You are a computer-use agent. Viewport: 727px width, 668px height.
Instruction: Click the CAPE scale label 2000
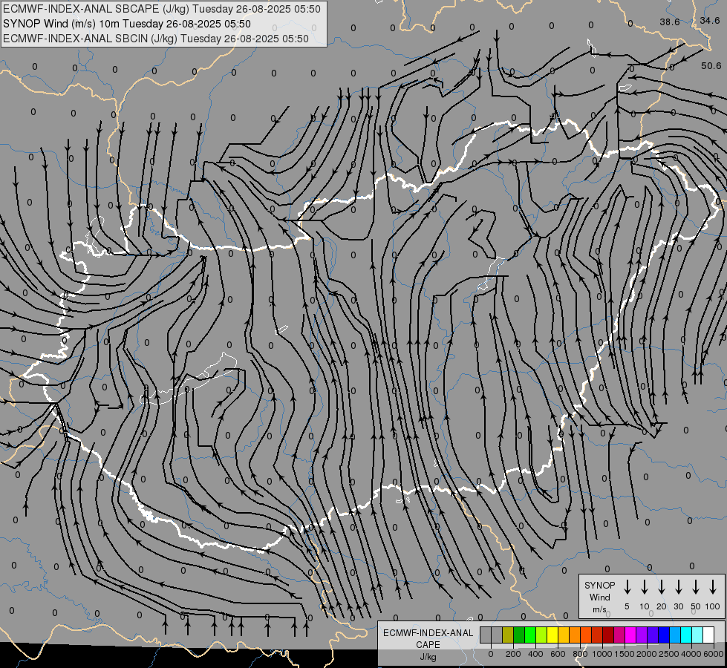pos(647,654)
